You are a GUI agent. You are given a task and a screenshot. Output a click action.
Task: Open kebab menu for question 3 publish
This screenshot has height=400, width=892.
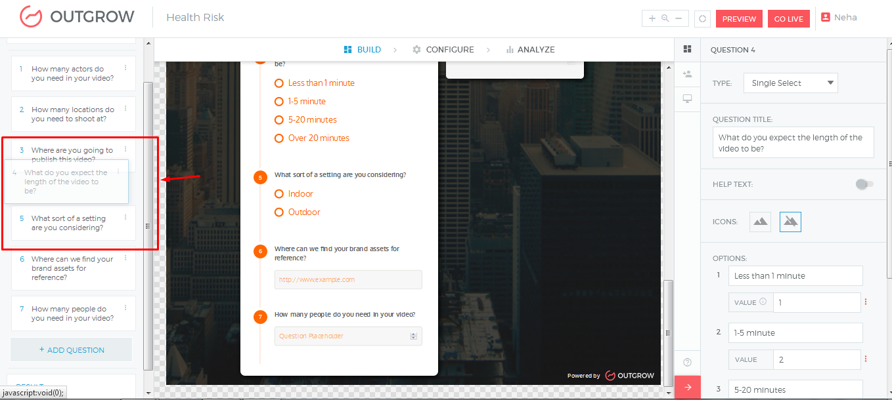125,149
